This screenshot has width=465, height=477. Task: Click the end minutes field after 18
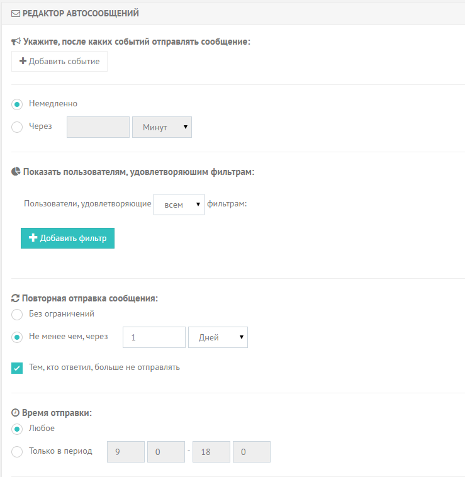[x=252, y=452]
